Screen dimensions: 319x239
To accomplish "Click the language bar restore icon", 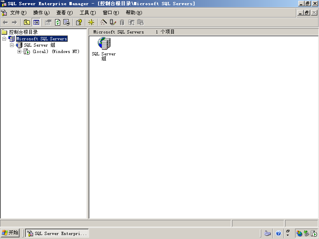I will pyautogui.click(x=288, y=231).
